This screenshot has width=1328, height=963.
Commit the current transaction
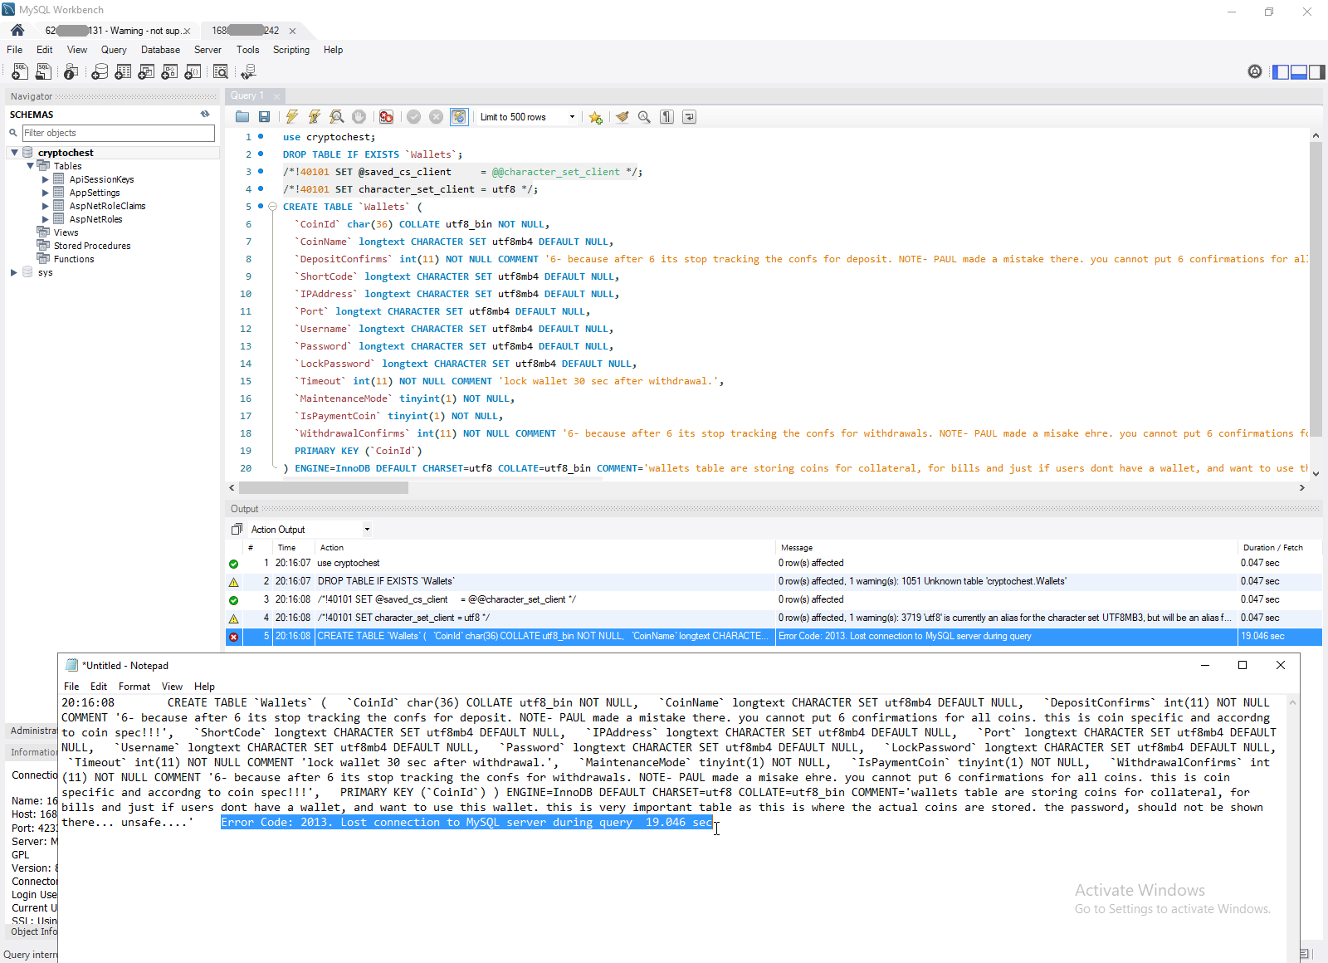(413, 117)
